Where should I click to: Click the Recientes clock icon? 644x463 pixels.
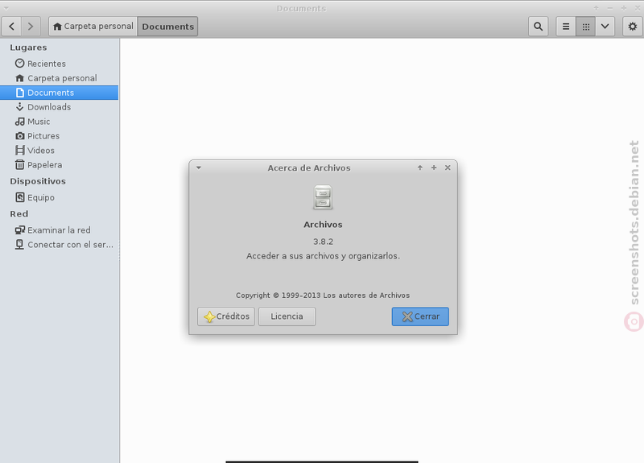(19, 64)
